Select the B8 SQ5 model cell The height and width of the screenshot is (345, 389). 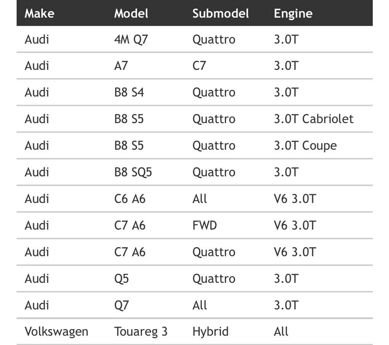coord(133,172)
